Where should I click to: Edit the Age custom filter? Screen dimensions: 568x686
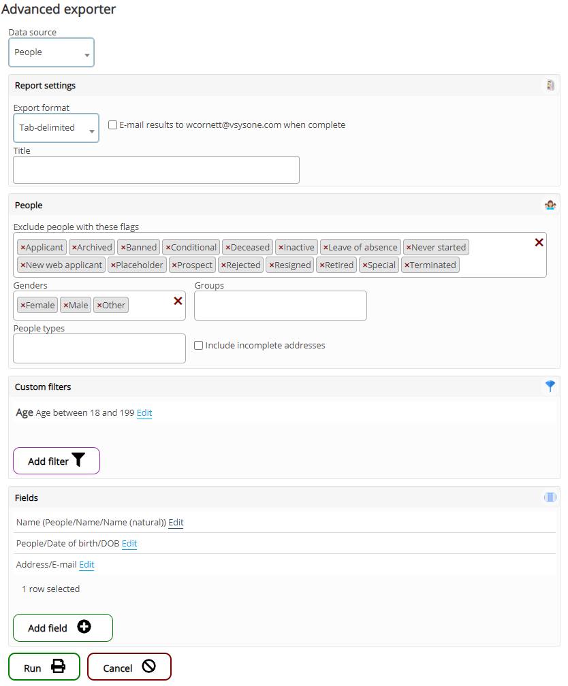click(x=144, y=413)
